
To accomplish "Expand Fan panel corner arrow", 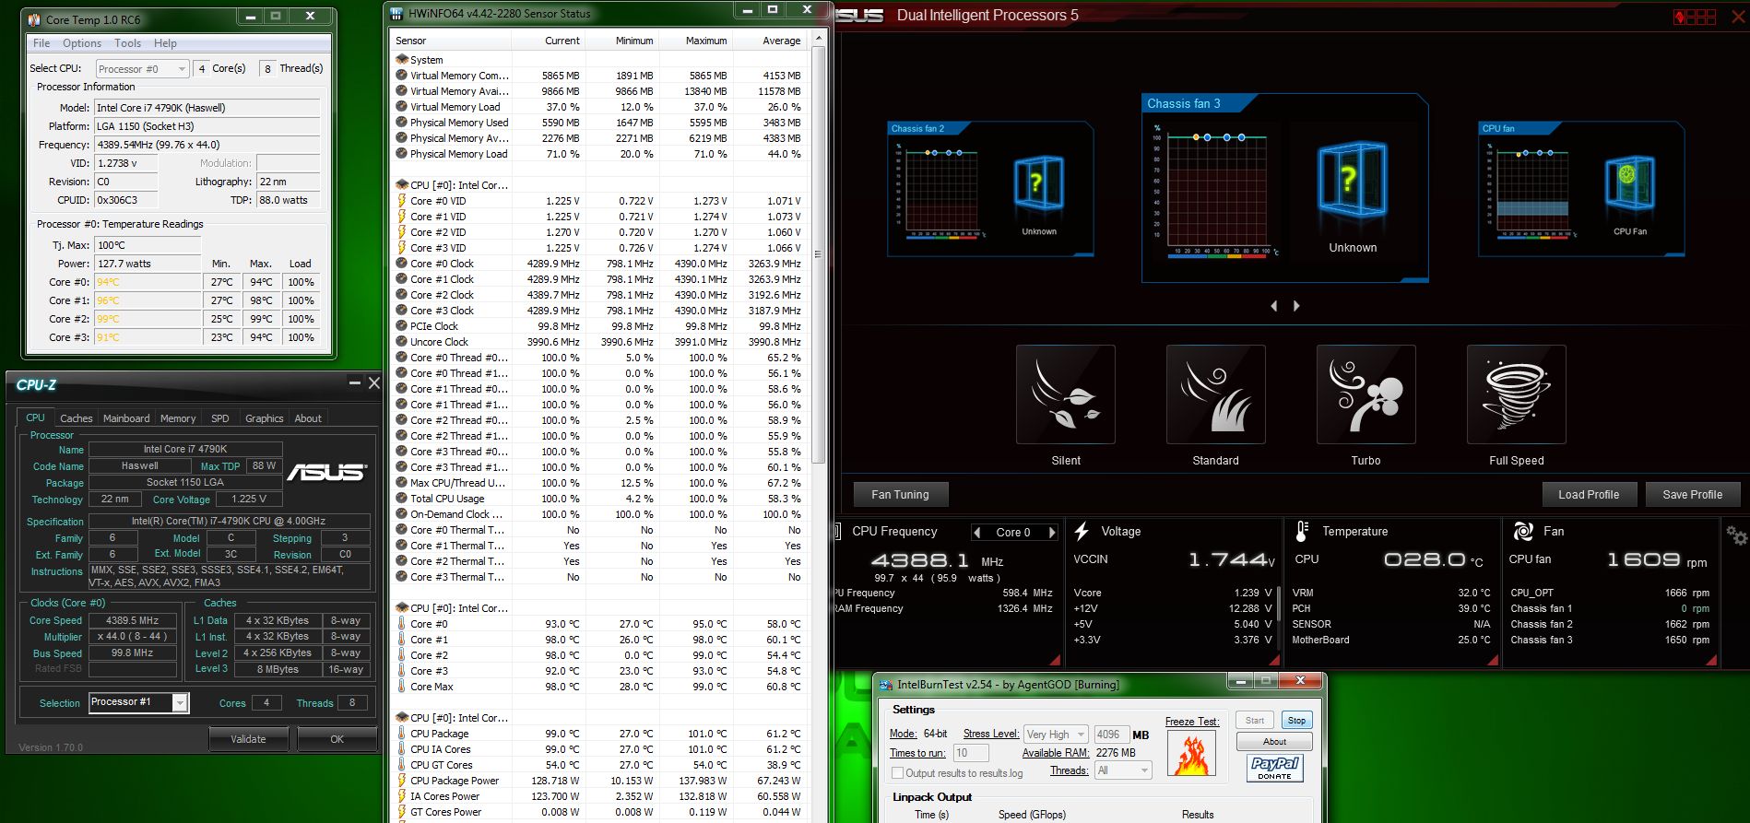I will (1712, 660).
